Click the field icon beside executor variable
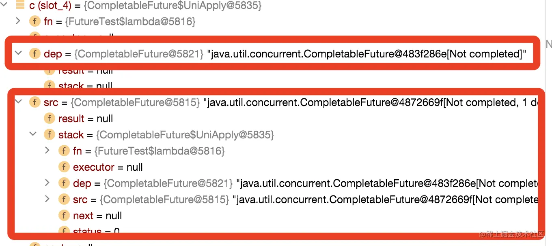 click(x=64, y=167)
